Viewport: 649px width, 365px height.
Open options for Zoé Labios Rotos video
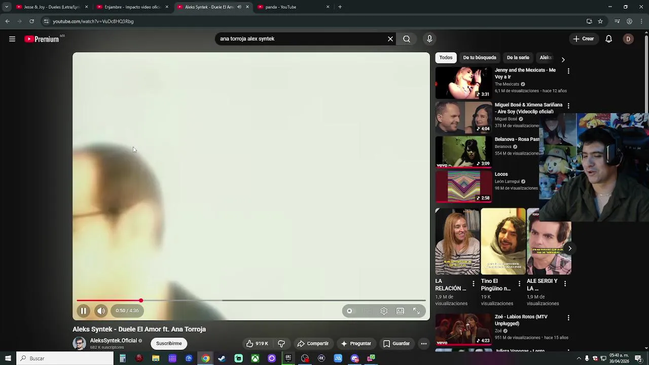(x=568, y=318)
